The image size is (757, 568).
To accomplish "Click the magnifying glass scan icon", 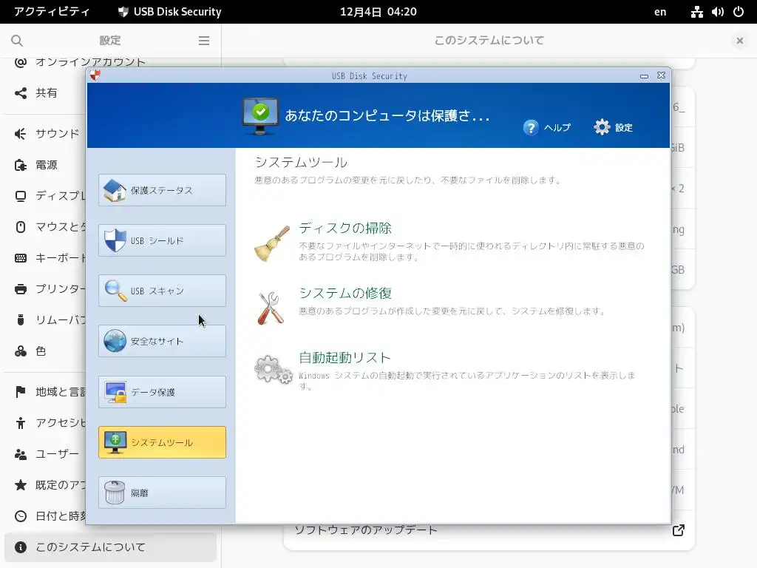I will point(116,291).
